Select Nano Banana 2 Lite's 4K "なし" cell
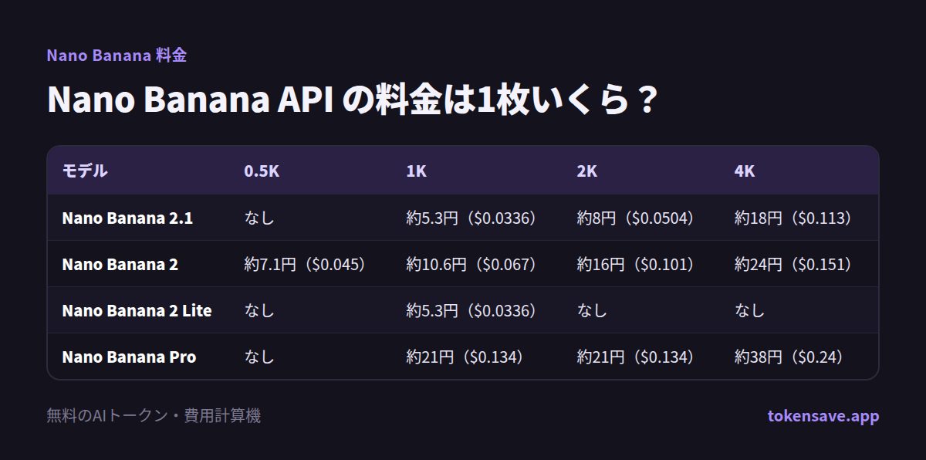The image size is (926, 460). (749, 311)
